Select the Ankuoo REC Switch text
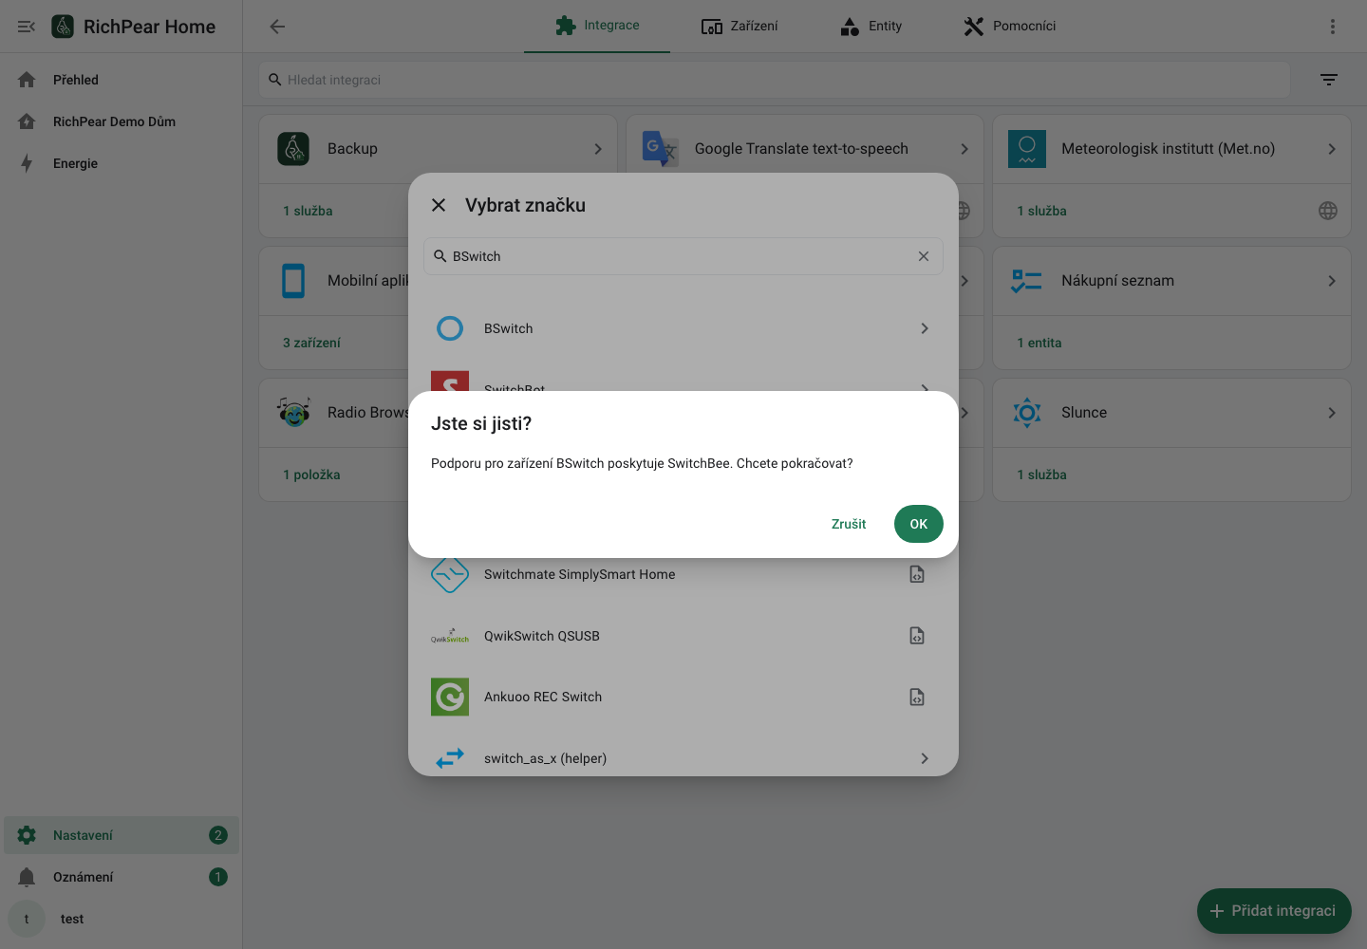 (x=543, y=697)
